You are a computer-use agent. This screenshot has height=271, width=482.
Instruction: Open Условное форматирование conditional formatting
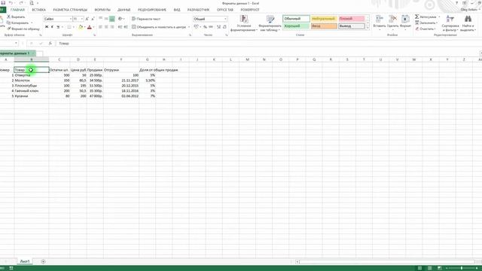coord(244,23)
